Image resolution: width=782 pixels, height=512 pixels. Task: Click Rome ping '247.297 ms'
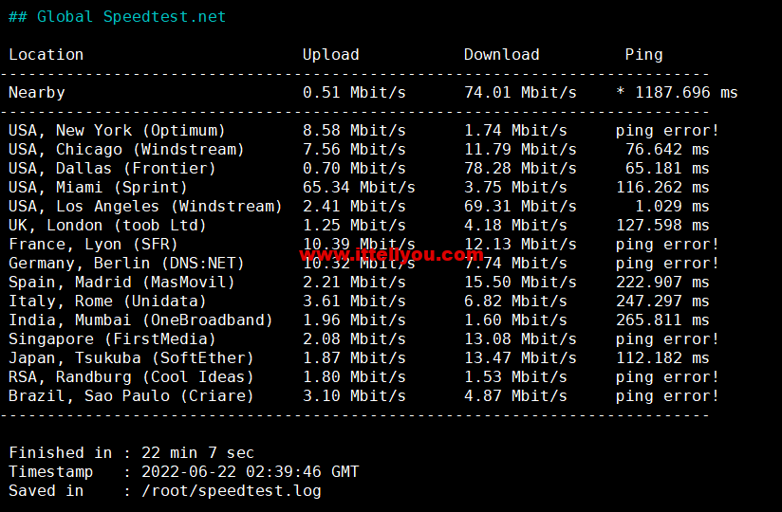coord(662,301)
